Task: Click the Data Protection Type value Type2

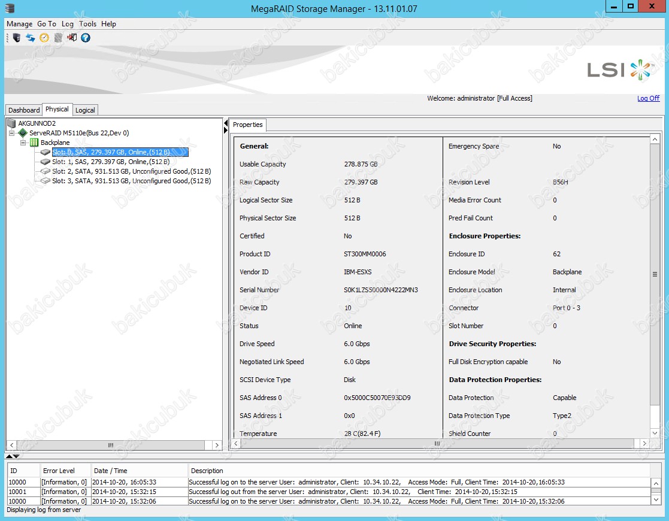Action: pos(562,416)
